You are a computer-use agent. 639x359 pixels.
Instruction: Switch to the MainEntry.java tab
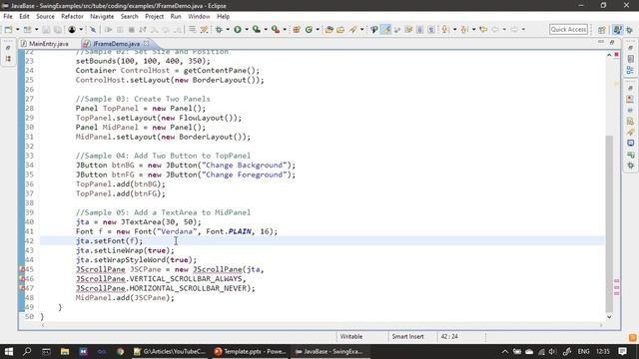49,44
